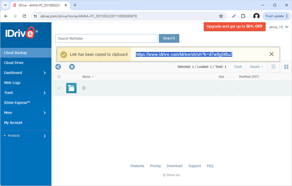Open the Download footer link
The width and height of the screenshot is (292, 186).
coord(175,166)
